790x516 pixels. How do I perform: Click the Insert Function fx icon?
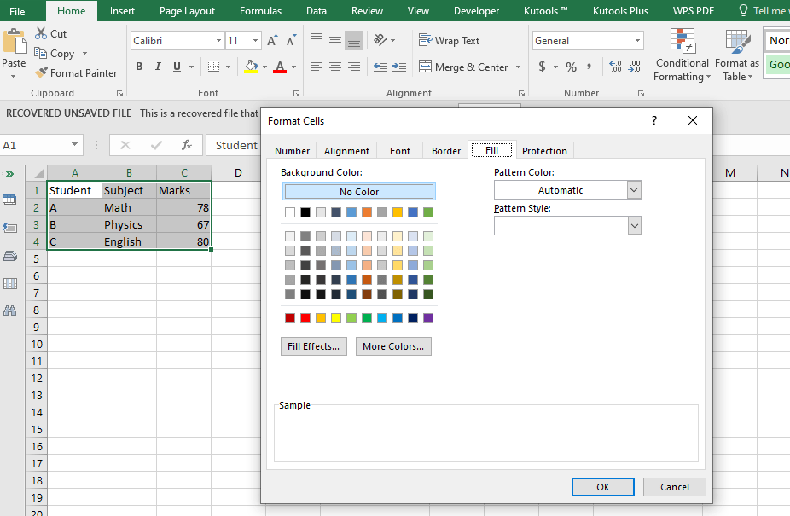click(x=187, y=145)
